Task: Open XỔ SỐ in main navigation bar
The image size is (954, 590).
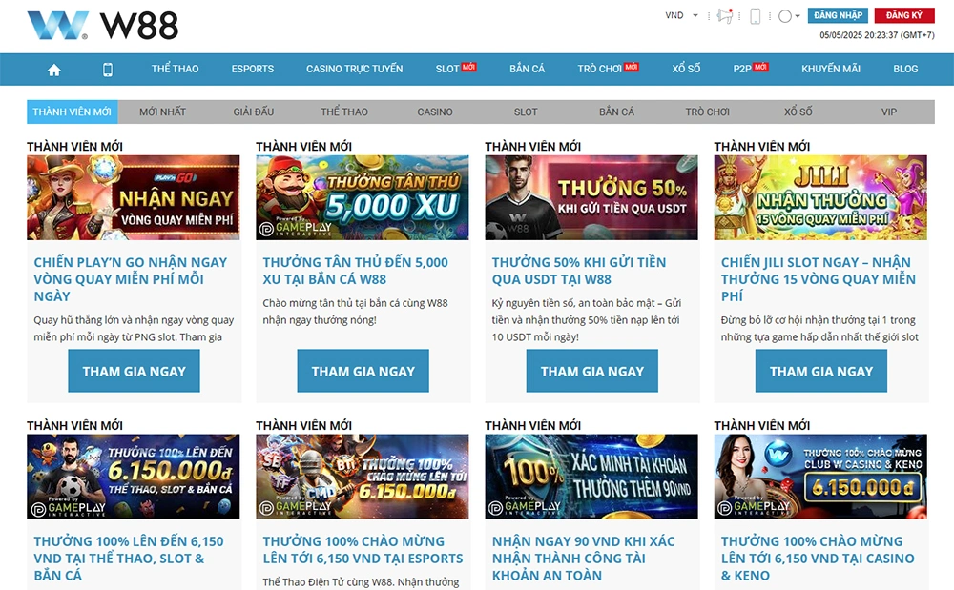Action: tap(686, 69)
